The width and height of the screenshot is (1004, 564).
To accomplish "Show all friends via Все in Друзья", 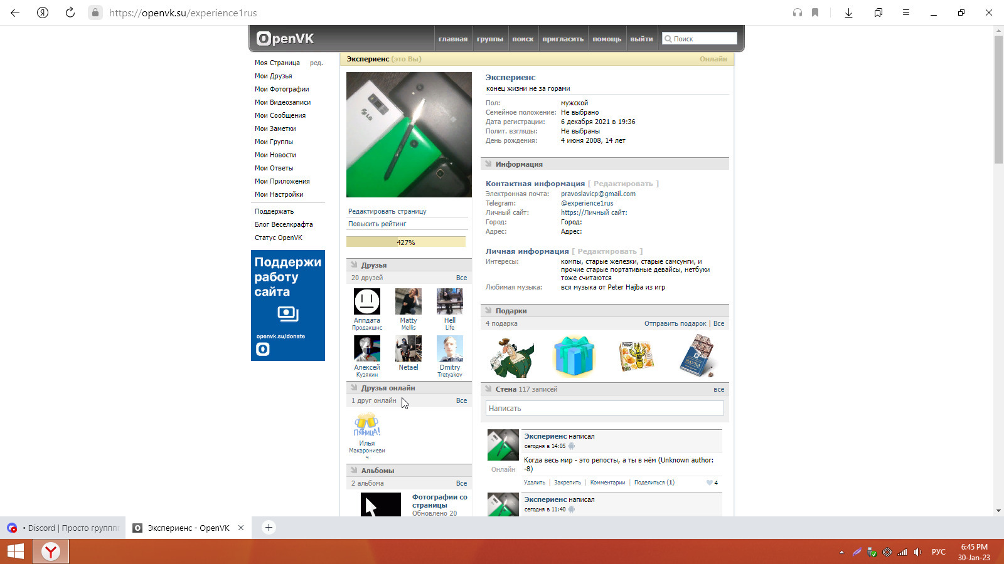I will point(461,278).
